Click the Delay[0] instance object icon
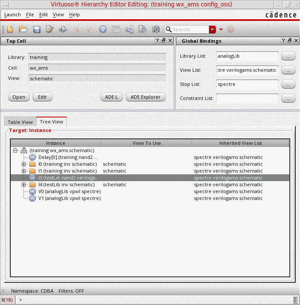 tap(32, 157)
